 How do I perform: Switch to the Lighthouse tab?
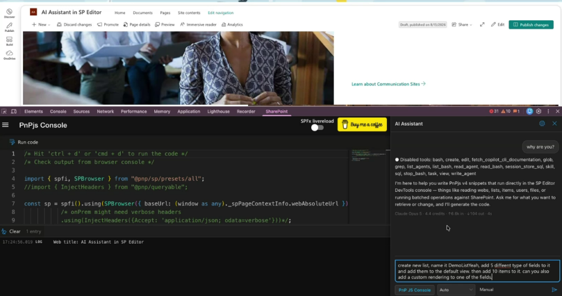[x=218, y=112]
